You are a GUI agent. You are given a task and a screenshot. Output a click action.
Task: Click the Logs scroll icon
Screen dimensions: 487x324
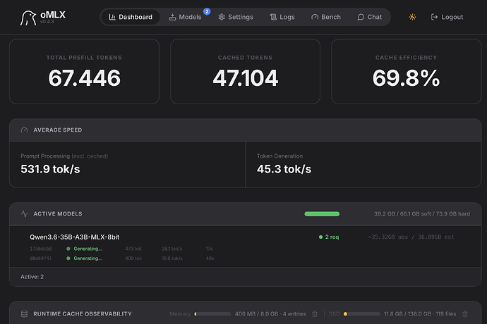[x=273, y=17]
